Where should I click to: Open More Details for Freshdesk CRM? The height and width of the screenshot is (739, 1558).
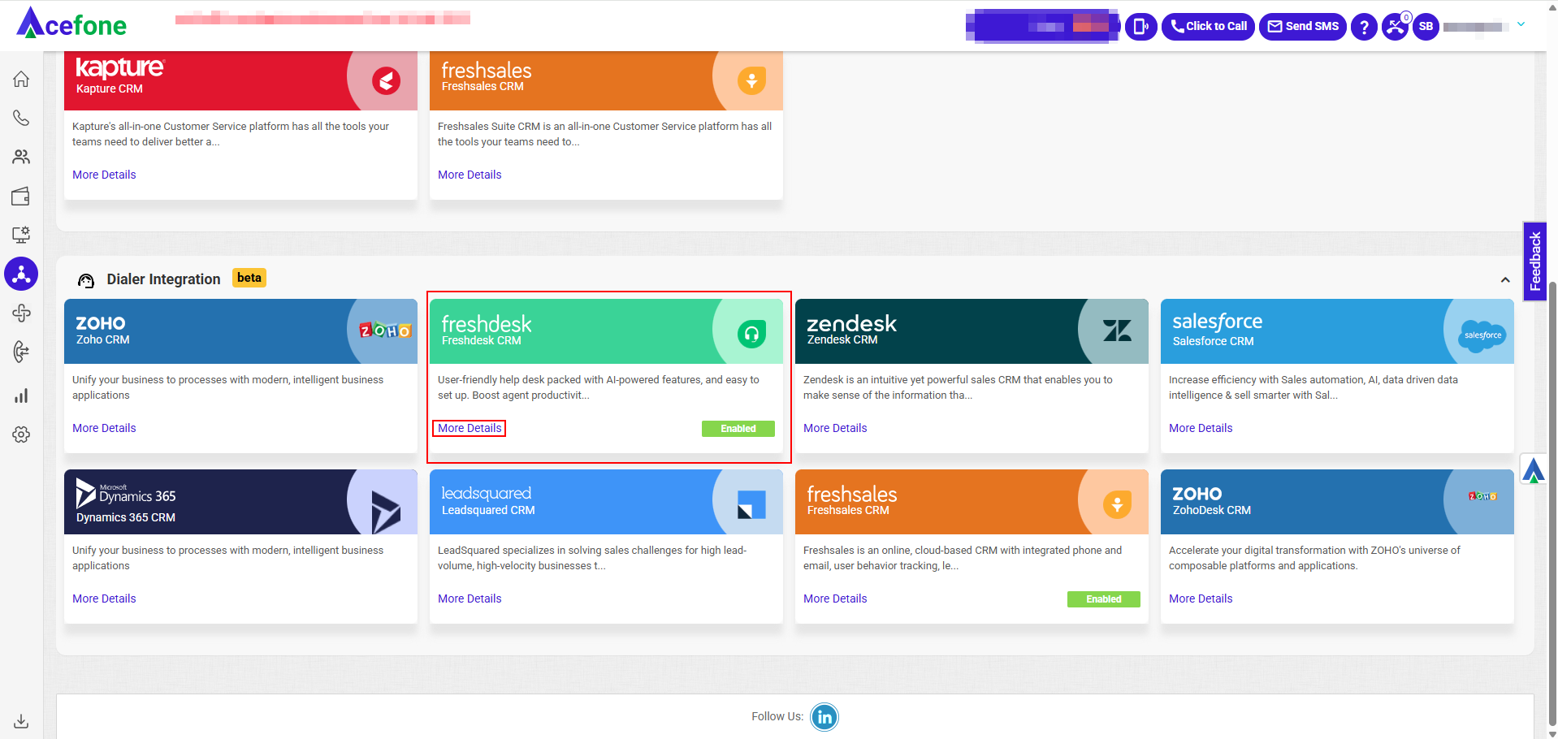(x=470, y=428)
